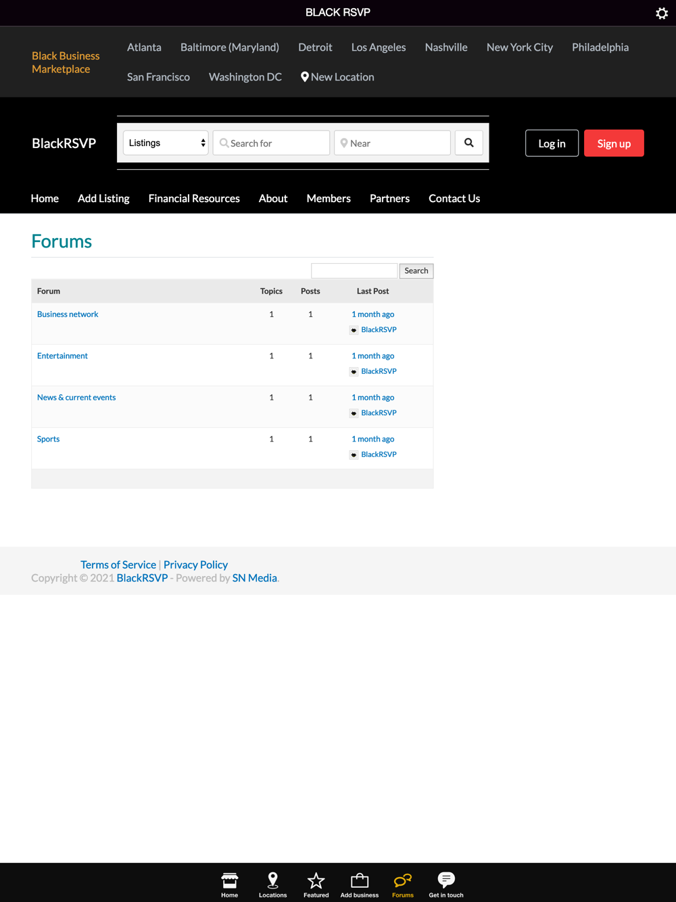Click the Near location input field
Viewport: 676px width, 902px height.
point(392,143)
